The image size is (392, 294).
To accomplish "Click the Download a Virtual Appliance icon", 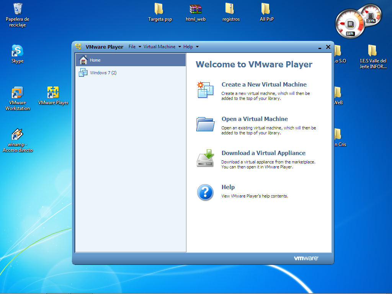I will point(205,158).
